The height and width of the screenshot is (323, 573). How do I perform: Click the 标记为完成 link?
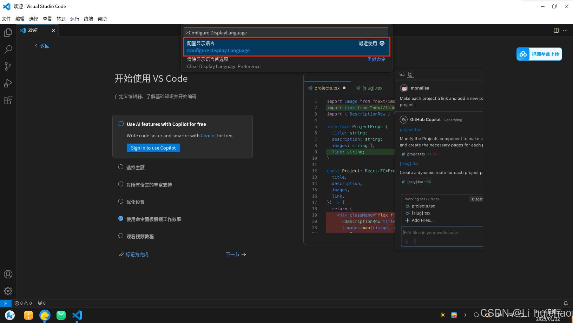point(134,255)
